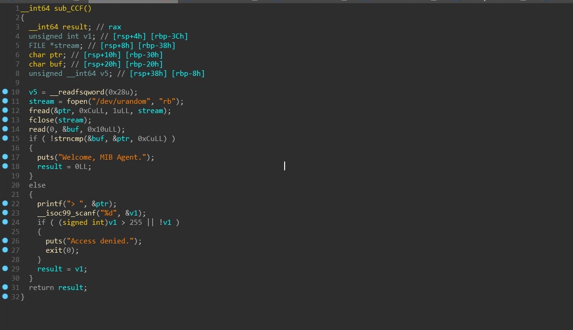Image resolution: width=573 pixels, height=330 pixels.
Task: Click breakpoint marker beside fread call
Action: pyautogui.click(x=5, y=110)
